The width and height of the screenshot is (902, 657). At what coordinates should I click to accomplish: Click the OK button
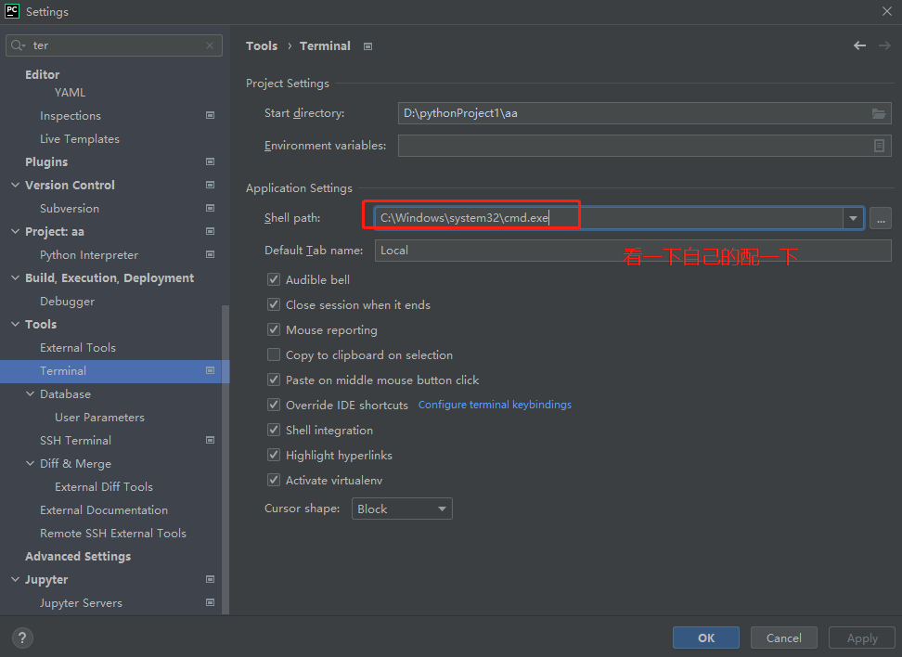pyautogui.click(x=706, y=638)
